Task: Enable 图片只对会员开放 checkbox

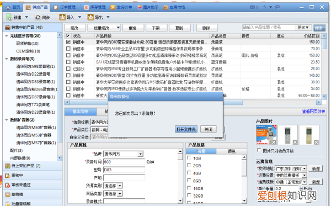Action: click(259, 150)
